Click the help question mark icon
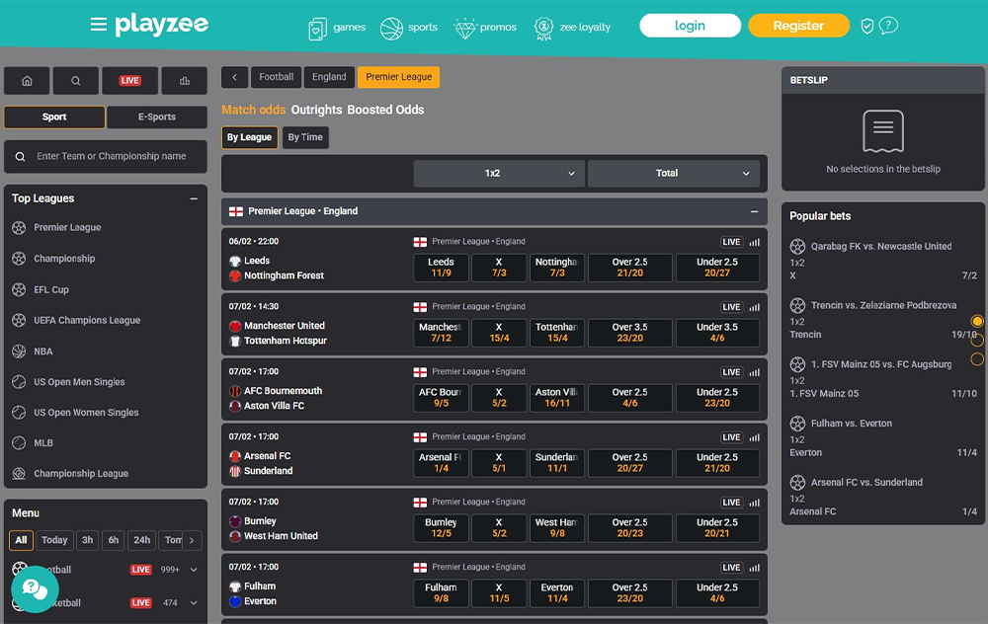 point(888,26)
